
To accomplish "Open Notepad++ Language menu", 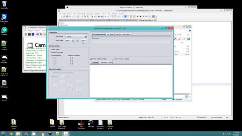I will tap(90, 14).
